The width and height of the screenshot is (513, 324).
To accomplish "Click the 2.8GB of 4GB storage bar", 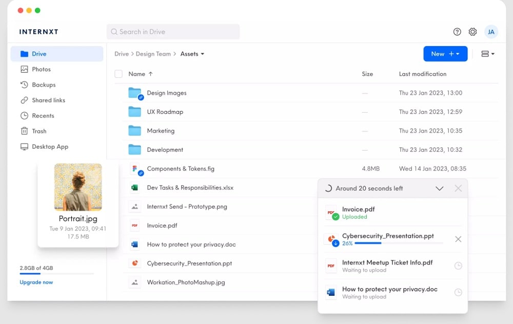I will click(x=56, y=274).
